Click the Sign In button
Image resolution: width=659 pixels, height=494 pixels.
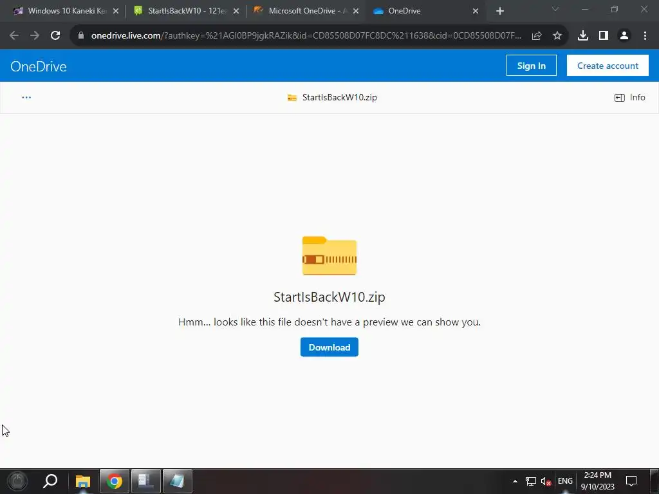[x=531, y=66]
